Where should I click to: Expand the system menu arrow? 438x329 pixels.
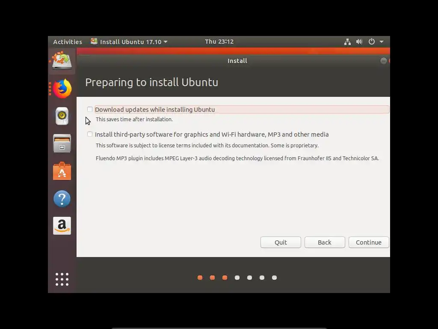click(382, 42)
